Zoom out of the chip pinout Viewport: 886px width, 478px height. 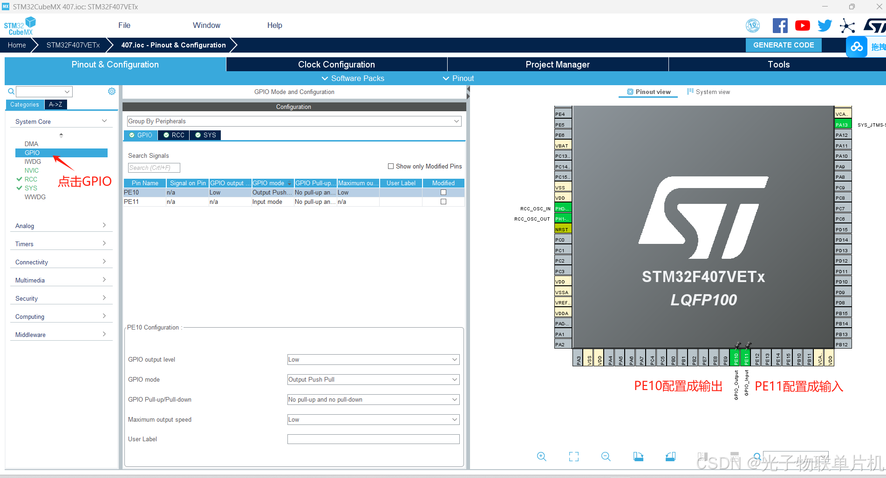click(x=606, y=457)
